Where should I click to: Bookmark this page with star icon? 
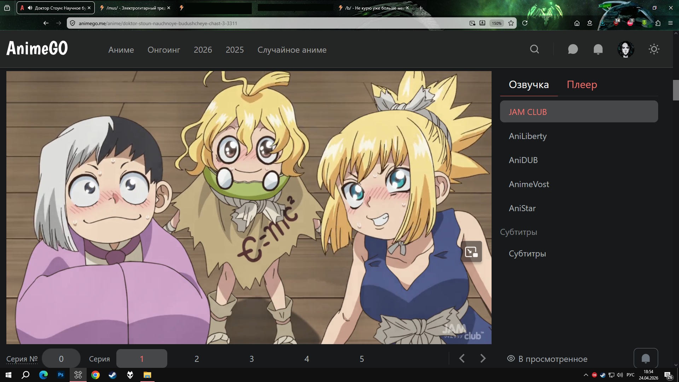511,23
